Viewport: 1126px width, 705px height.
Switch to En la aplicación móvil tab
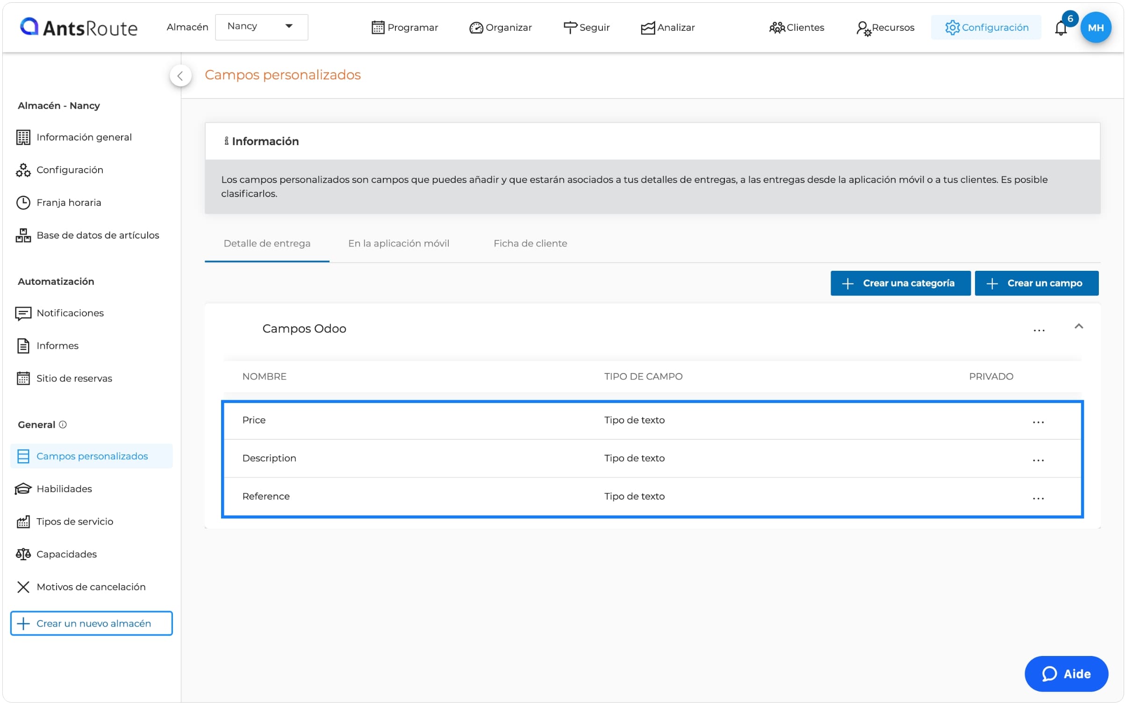pos(399,244)
